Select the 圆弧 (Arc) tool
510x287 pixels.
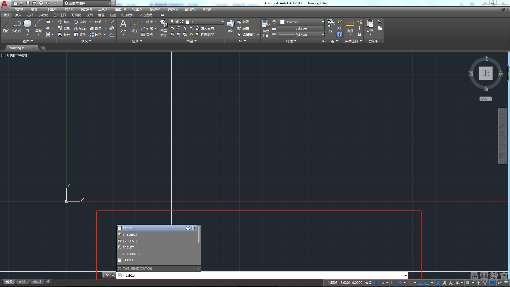click(x=39, y=26)
